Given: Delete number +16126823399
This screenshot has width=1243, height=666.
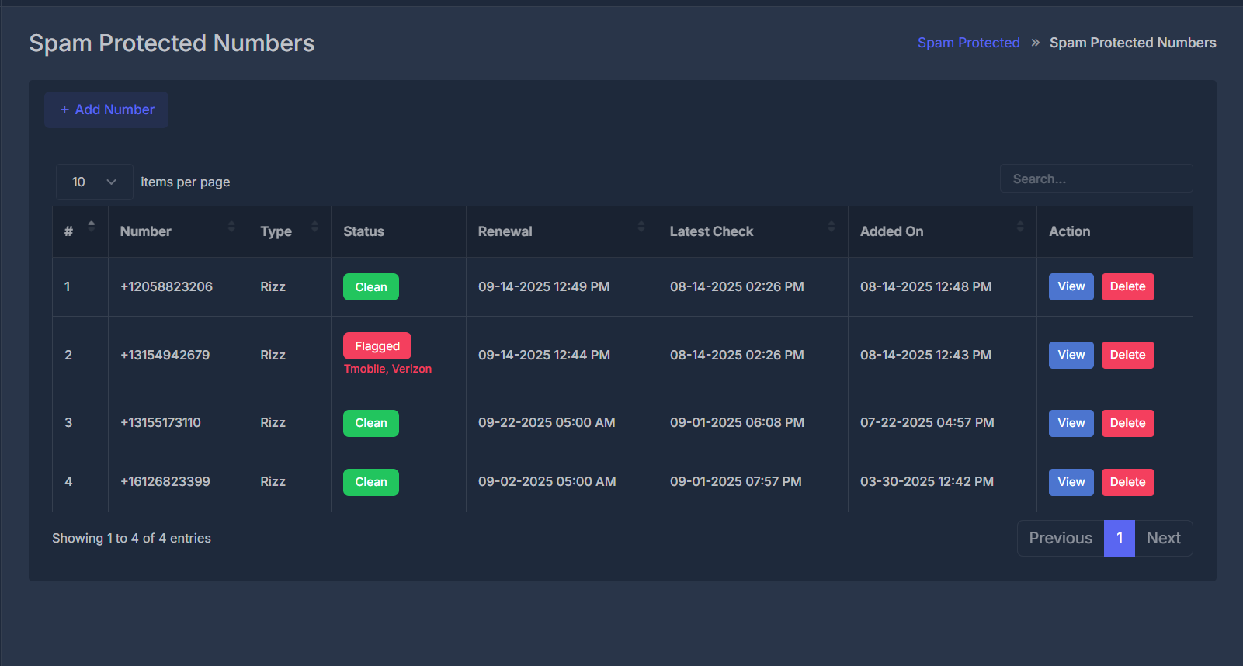Looking at the screenshot, I should point(1128,482).
